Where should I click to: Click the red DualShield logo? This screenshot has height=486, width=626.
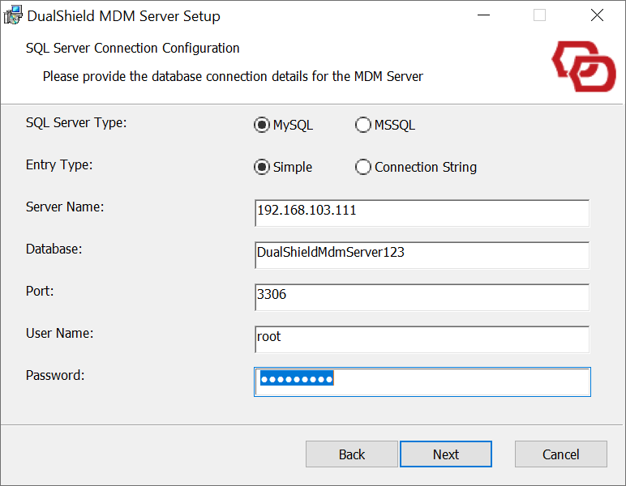584,66
